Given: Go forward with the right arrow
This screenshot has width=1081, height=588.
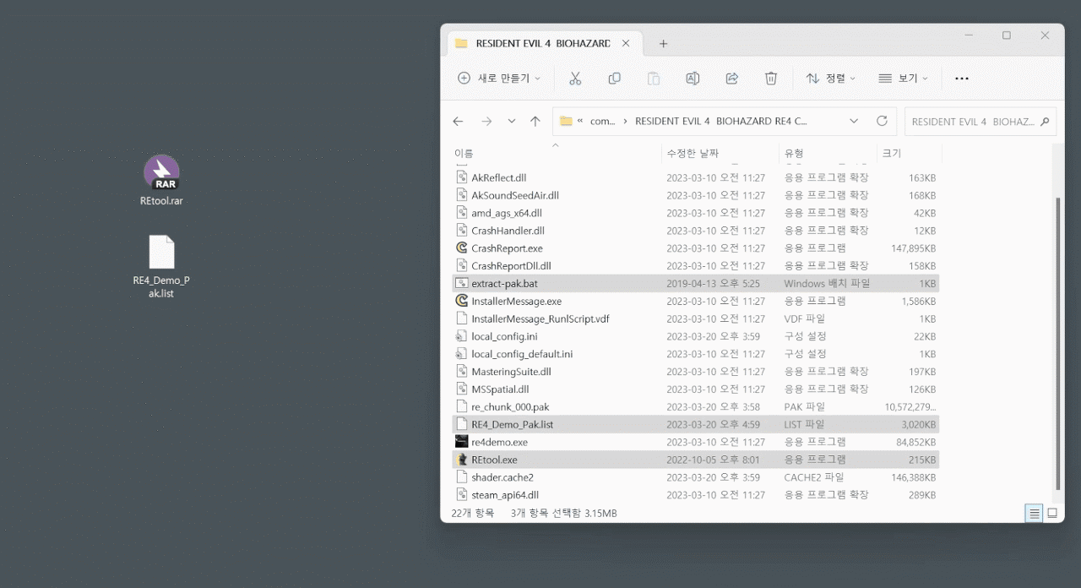Looking at the screenshot, I should (486, 122).
